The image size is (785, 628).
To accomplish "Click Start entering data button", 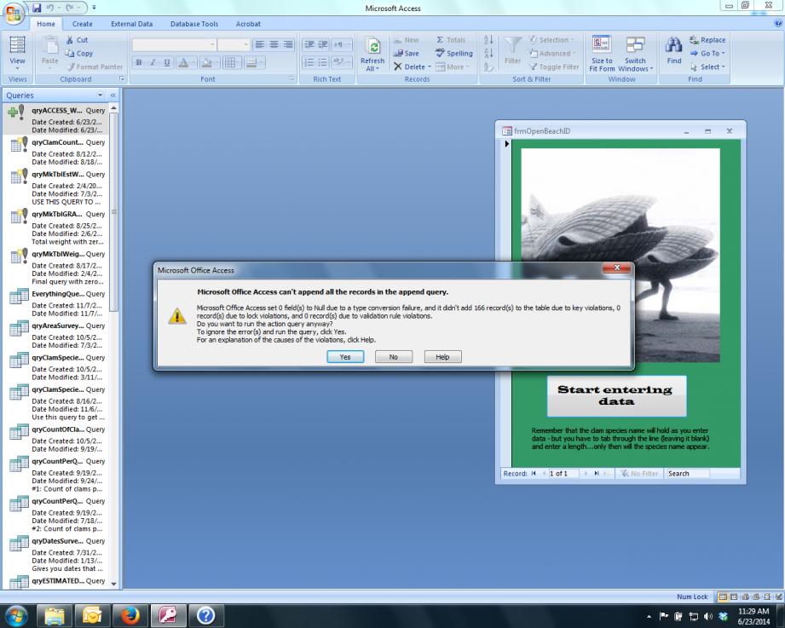I will tap(616, 396).
